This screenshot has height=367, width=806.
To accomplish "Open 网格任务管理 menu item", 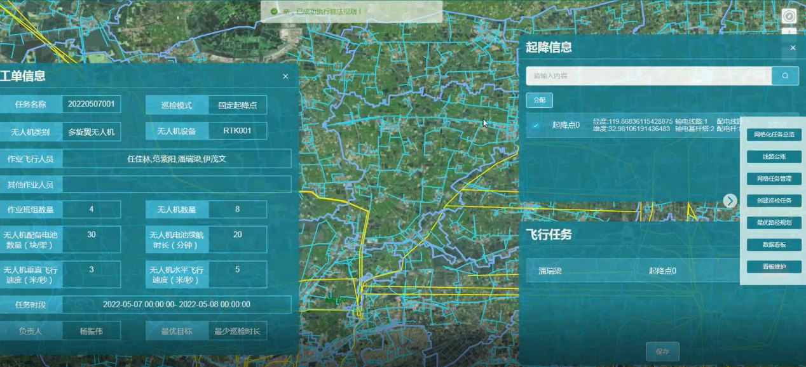I will (774, 178).
